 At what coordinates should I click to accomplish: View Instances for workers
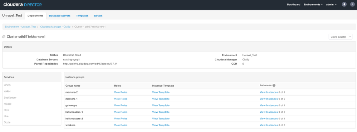(x=269, y=126)
